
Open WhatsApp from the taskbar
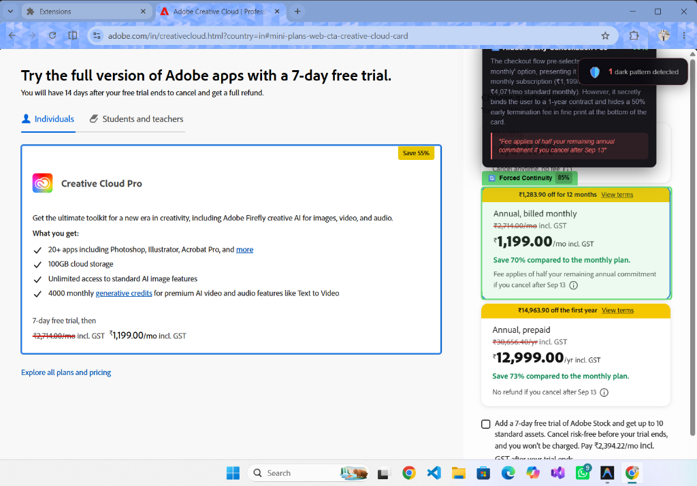[x=583, y=473]
